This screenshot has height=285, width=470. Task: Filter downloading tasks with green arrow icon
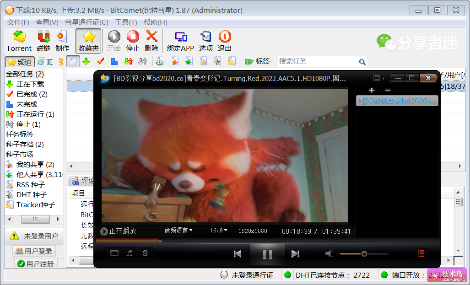click(86, 61)
